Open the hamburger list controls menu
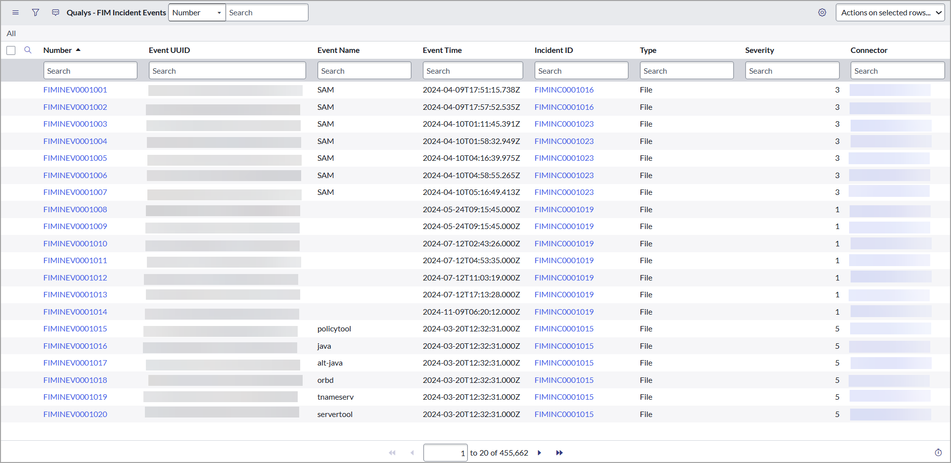 click(x=15, y=13)
